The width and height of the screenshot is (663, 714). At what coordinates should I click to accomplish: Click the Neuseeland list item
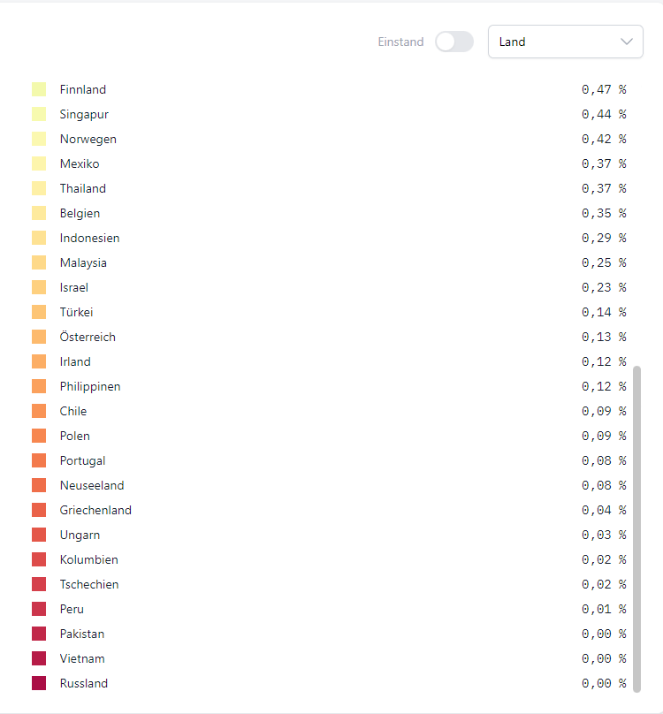point(92,485)
